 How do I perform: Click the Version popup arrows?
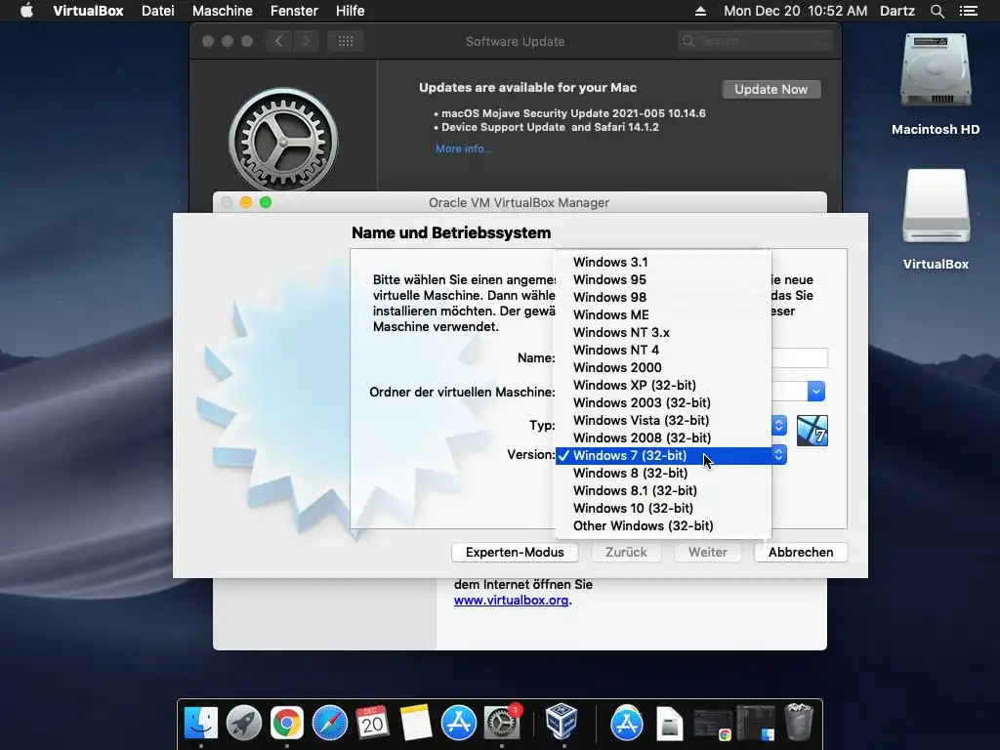(778, 455)
